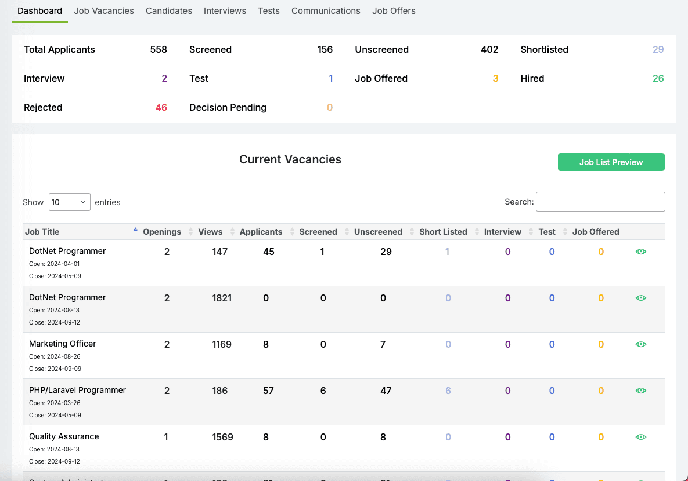Open Test count 1 link
Viewport: 688px width, 481px height.
point(330,78)
